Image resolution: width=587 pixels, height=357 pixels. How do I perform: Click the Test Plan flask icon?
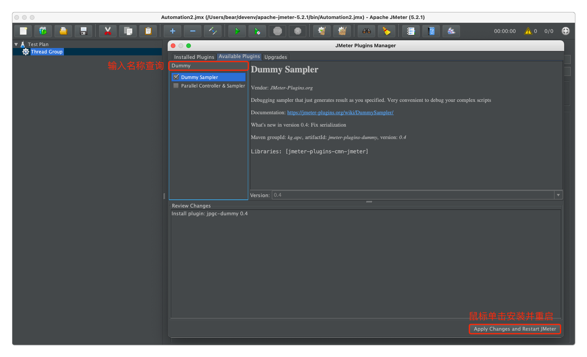[23, 44]
